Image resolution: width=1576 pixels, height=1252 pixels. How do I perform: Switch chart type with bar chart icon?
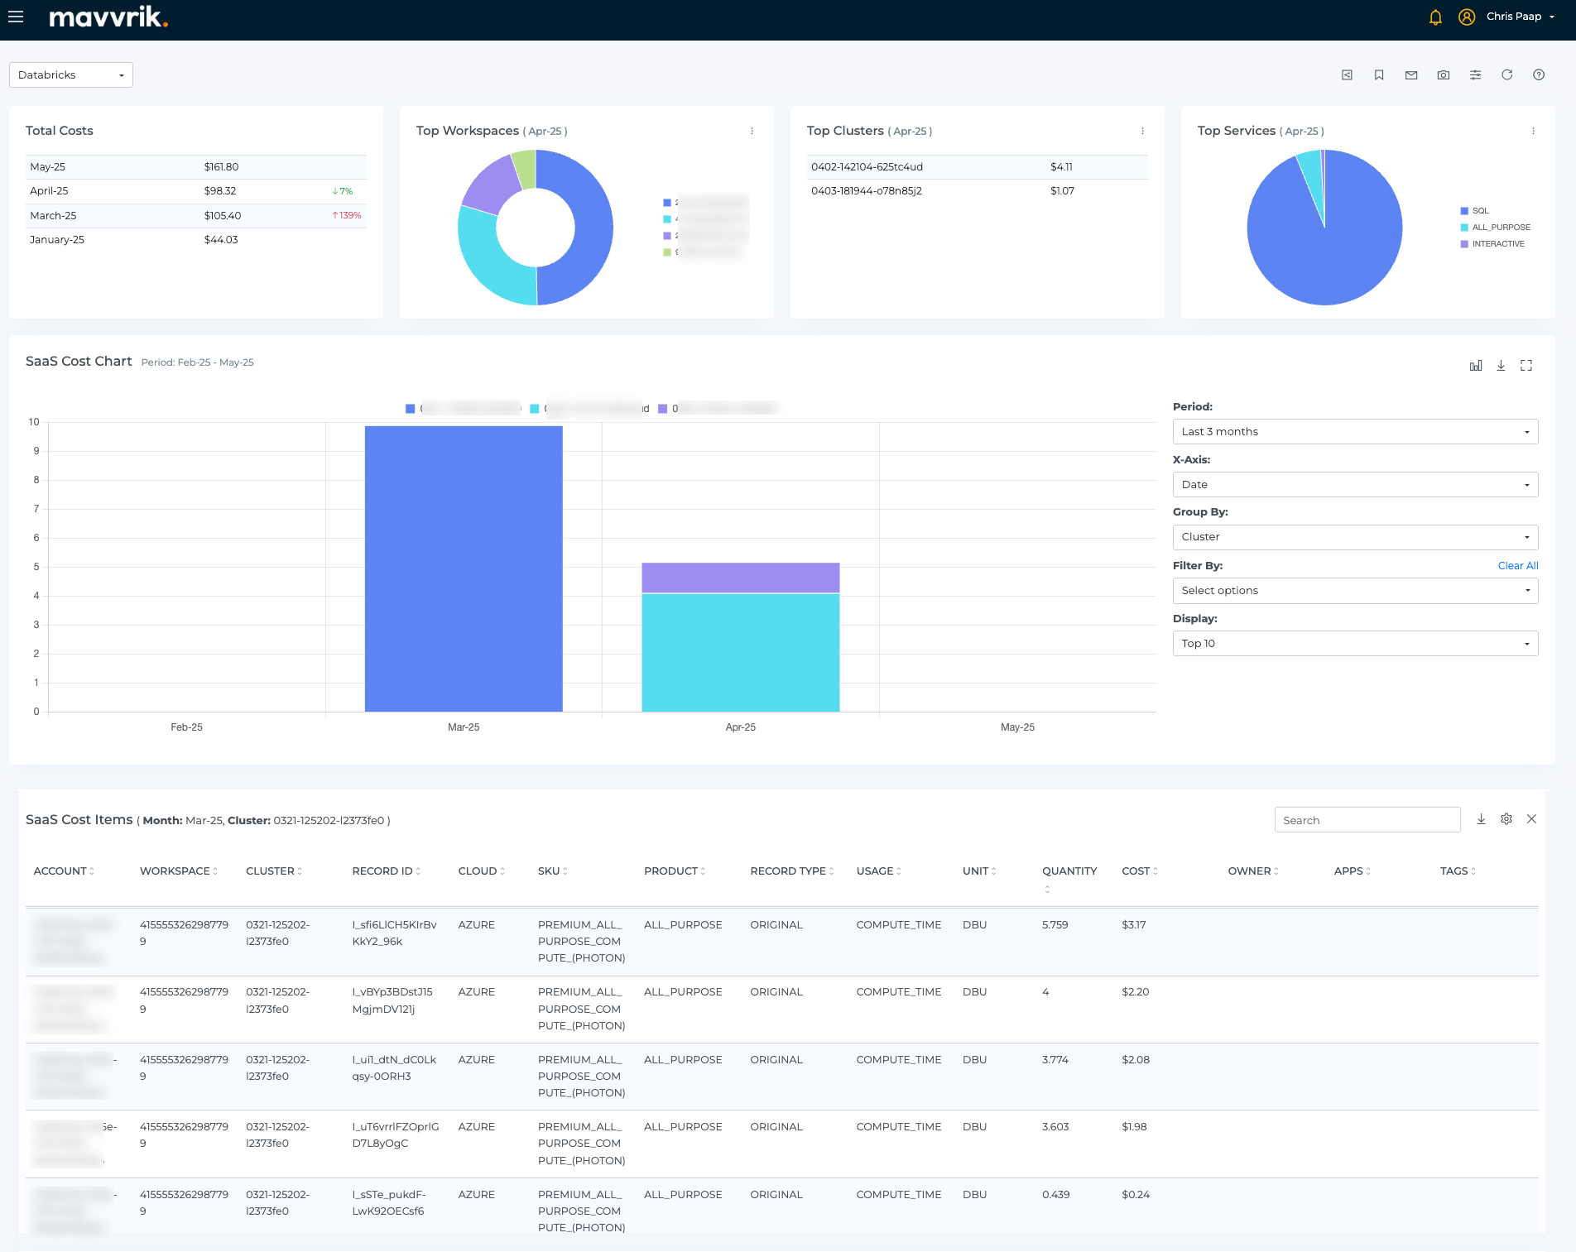click(1476, 366)
